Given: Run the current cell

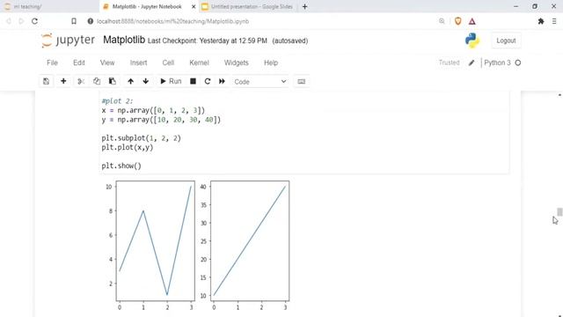Looking at the screenshot, I should (171, 81).
